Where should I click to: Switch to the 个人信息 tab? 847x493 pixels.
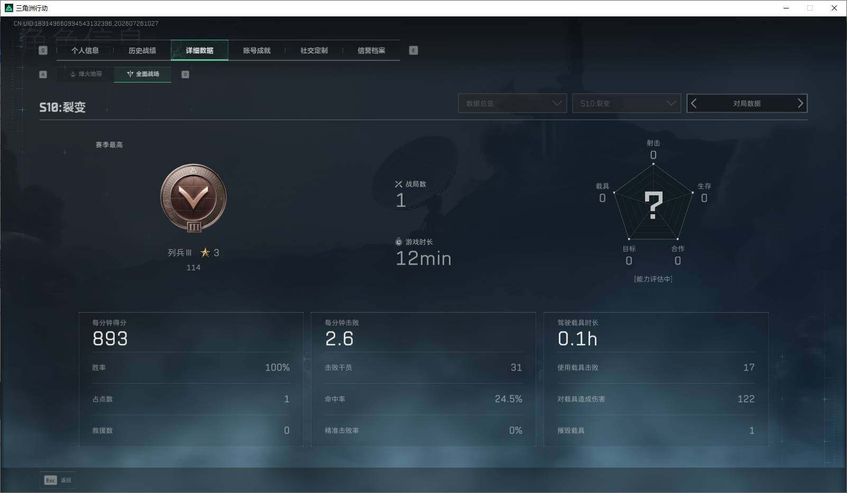click(85, 50)
